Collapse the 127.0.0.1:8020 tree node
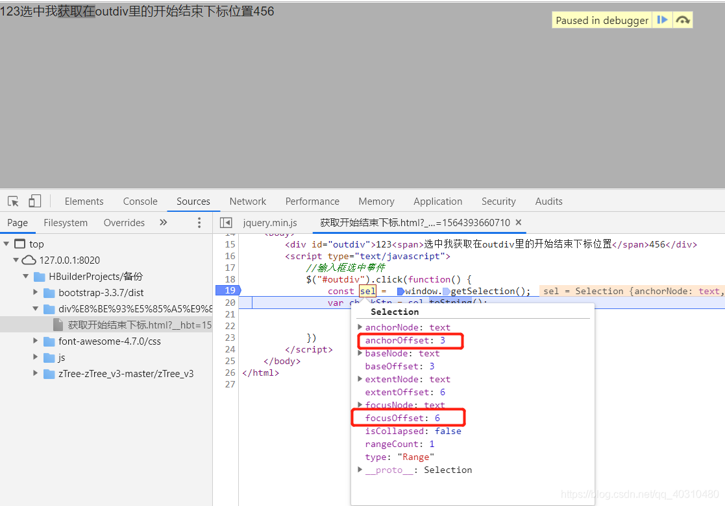The height and width of the screenshot is (506, 725). coord(16,260)
